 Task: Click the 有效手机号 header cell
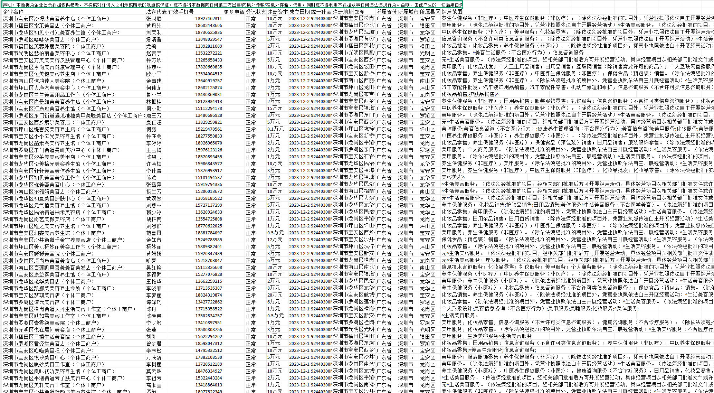pos(181,12)
